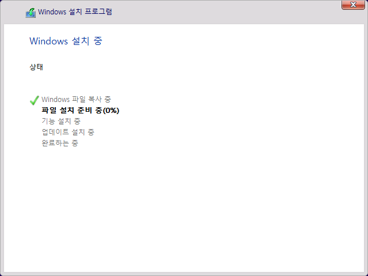Select the 'Windows 파일 복사 중' step
Viewport: 368px width, 276px height.
coord(76,99)
